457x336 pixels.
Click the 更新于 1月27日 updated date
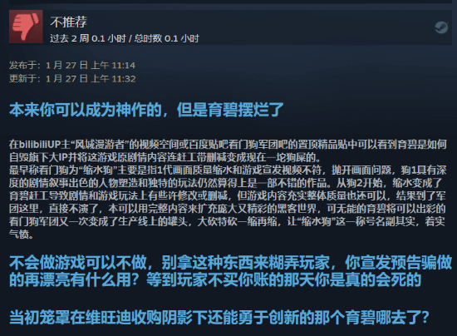(72, 78)
